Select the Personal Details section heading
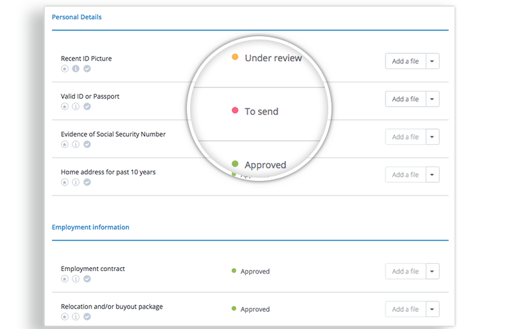The image size is (521, 329). coord(77,17)
